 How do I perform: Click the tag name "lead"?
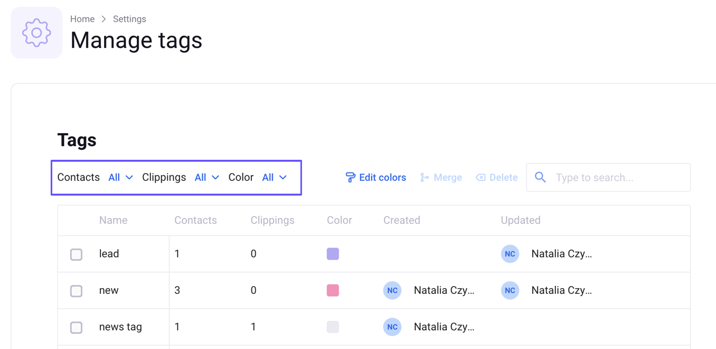point(109,254)
